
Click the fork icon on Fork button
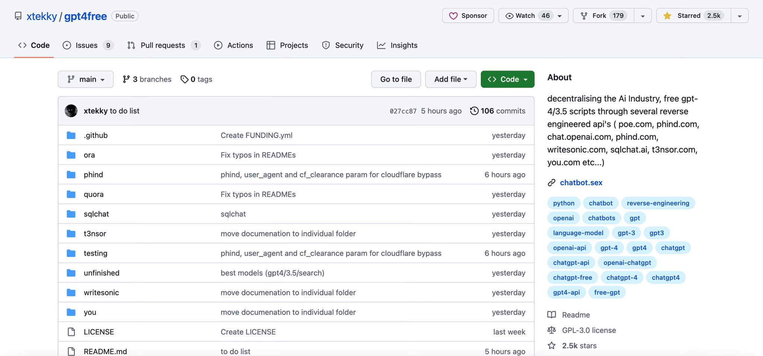pos(584,16)
